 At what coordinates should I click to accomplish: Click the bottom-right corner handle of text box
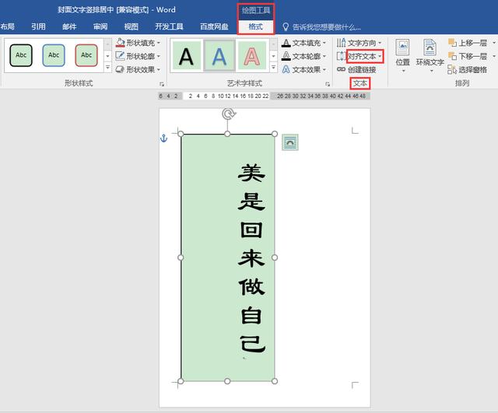tap(275, 381)
